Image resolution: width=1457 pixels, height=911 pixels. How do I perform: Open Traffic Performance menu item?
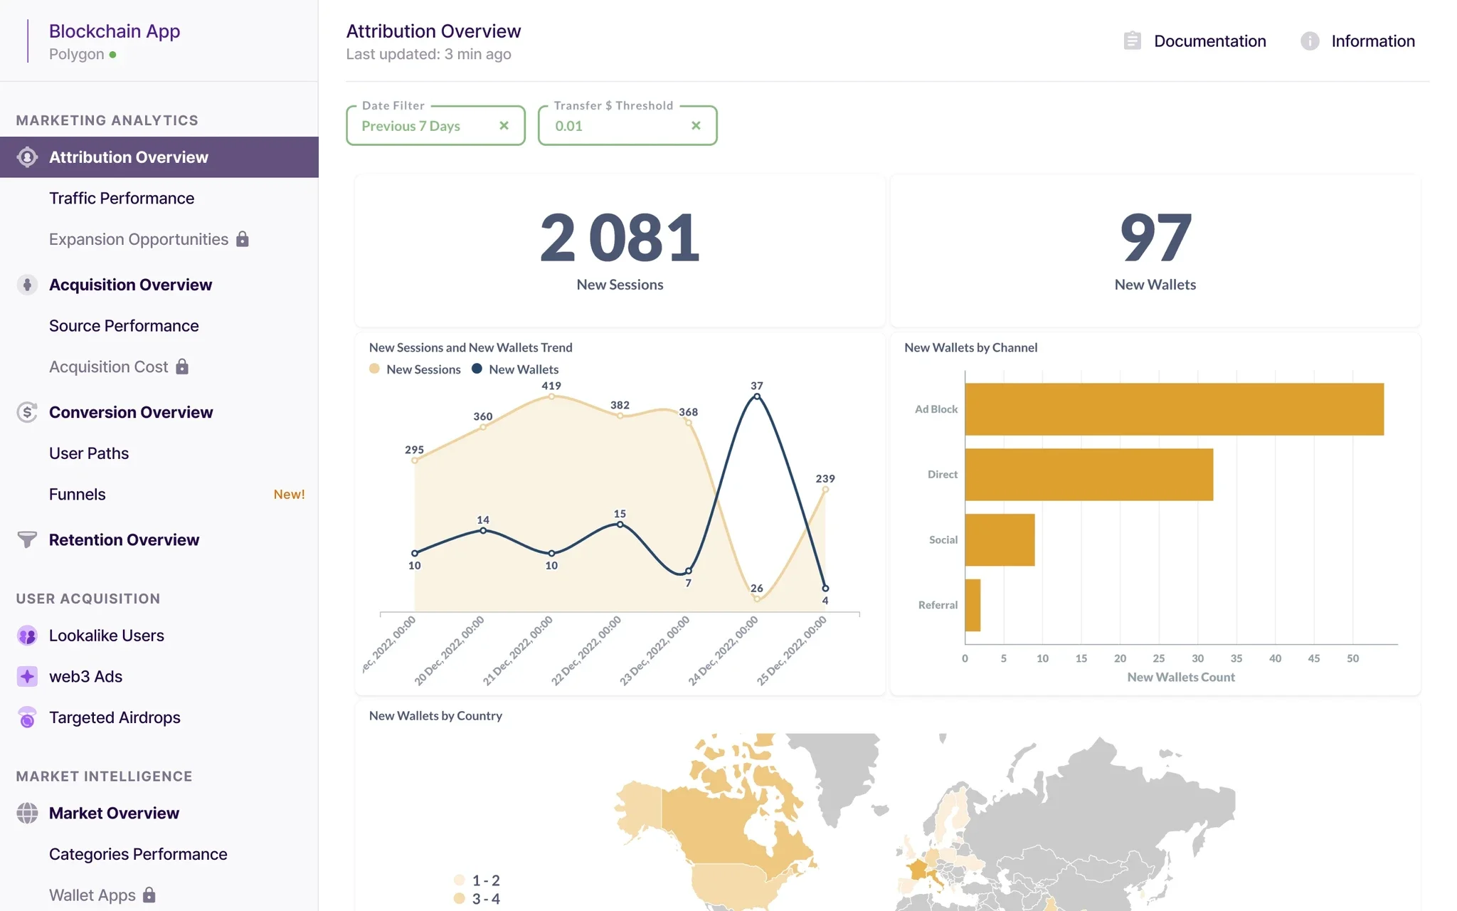pyautogui.click(x=122, y=198)
